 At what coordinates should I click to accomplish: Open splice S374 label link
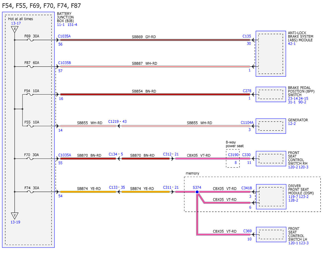(197, 187)
